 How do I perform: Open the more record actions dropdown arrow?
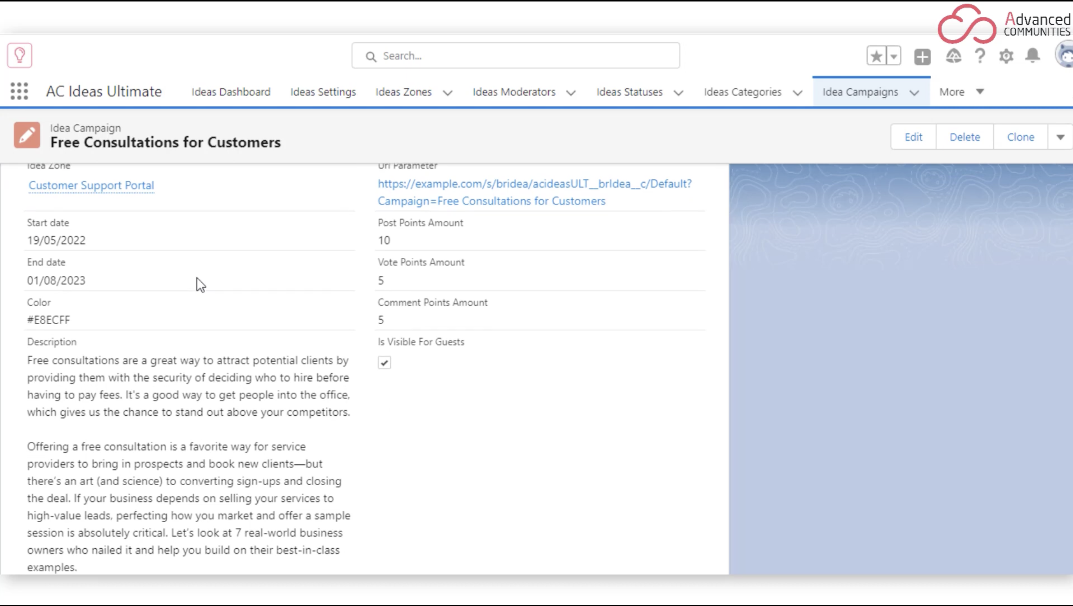1060,137
